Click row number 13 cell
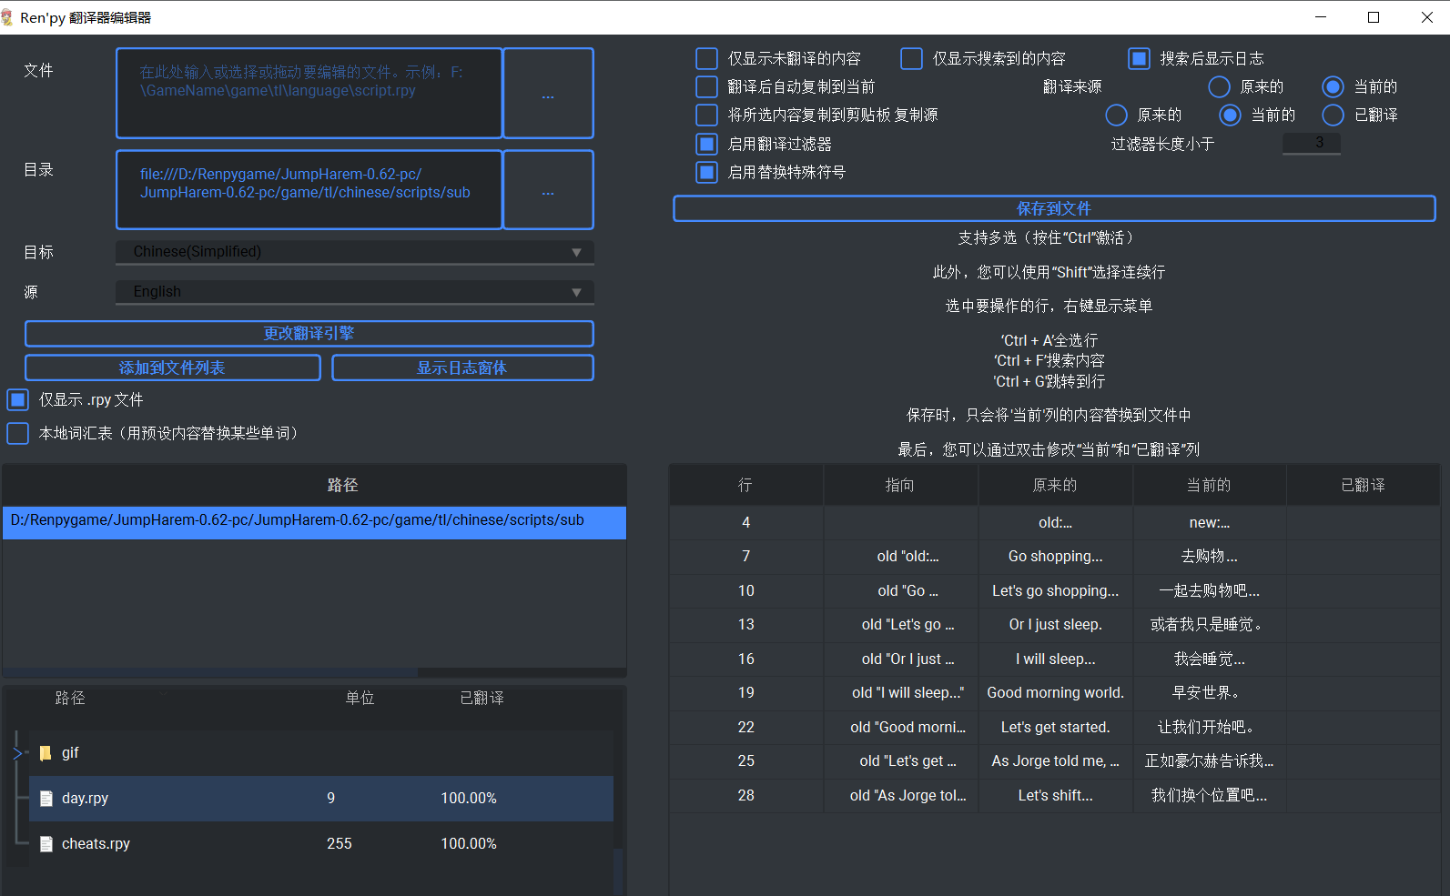Viewport: 1450px width, 896px height. click(745, 625)
